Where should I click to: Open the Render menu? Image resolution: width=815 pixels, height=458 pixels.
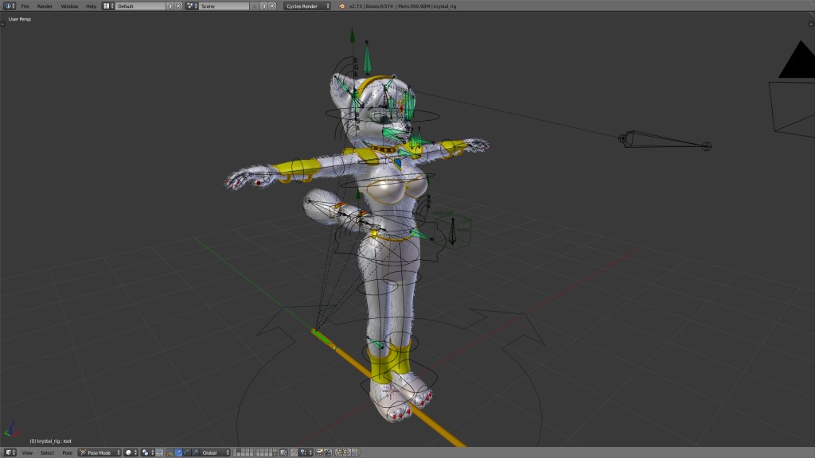[x=45, y=6]
